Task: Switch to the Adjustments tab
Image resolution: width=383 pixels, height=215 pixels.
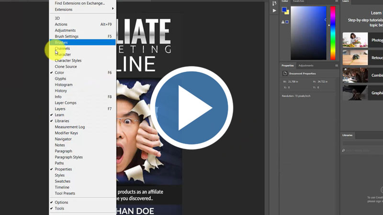Action: pos(305,65)
